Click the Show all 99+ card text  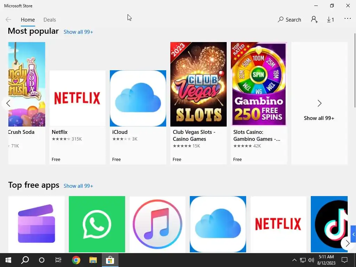[319, 118]
